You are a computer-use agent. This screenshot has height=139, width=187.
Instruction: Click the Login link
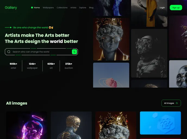click(x=162, y=8)
